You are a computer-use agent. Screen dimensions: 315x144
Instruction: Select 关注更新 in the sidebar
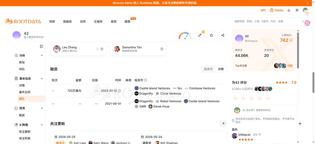coord(25,132)
